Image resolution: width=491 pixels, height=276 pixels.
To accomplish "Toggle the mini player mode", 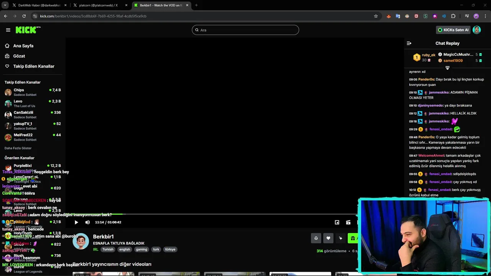I will click(x=337, y=222).
